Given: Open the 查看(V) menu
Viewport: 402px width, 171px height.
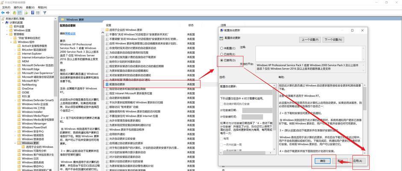Looking at the screenshot, I should 30,7.
